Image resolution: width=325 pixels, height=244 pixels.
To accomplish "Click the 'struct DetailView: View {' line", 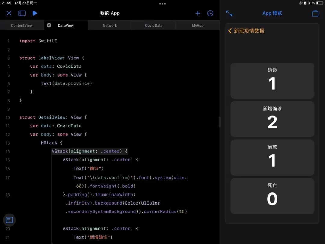I will point(53,117).
